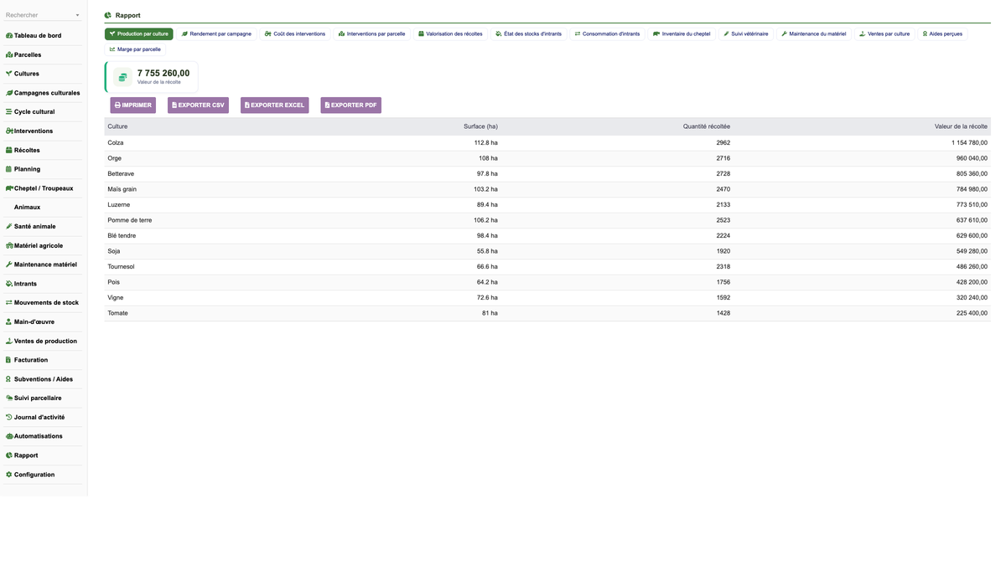Click the Planning calendar icon

(9, 169)
